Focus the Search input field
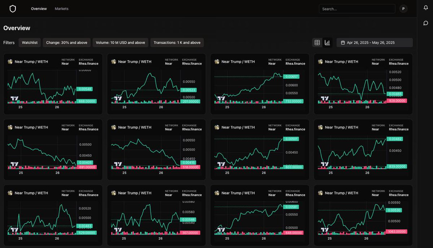Image resolution: width=433 pixels, height=248 pixels. (x=357, y=9)
